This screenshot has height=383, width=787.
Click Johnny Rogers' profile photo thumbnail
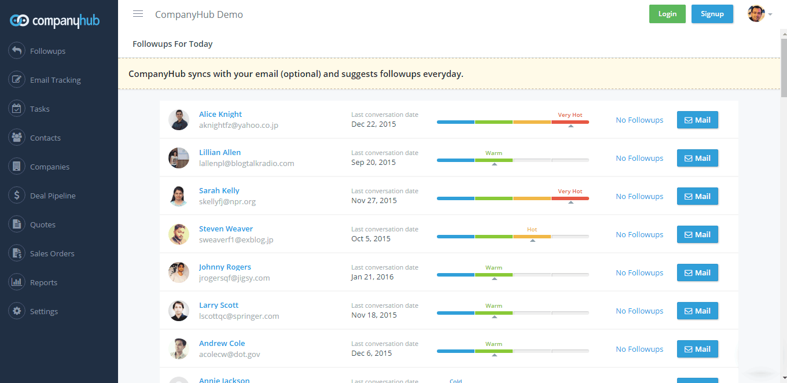pyautogui.click(x=179, y=272)
